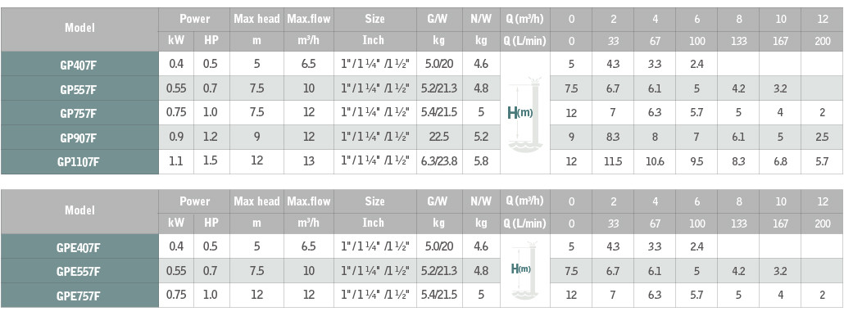
Task: Select the GPE407F model cell
Action: (79, 246)
